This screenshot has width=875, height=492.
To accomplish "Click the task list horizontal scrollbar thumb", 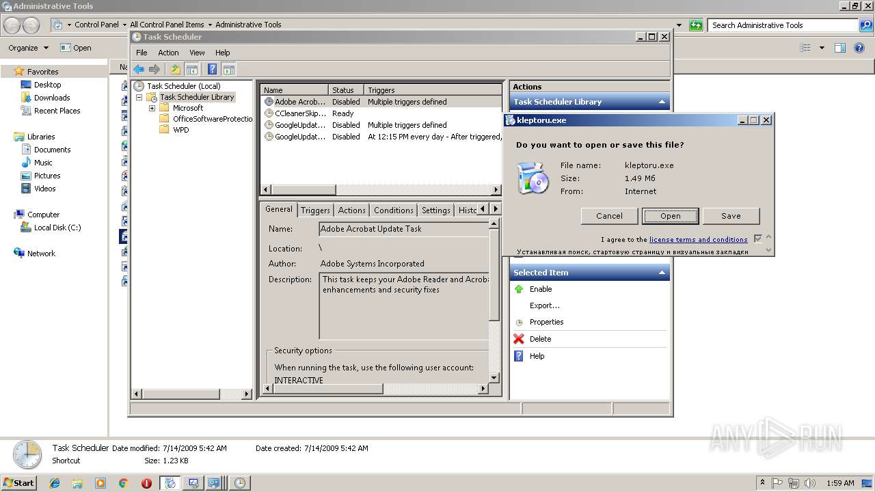I will coord(304,190).
